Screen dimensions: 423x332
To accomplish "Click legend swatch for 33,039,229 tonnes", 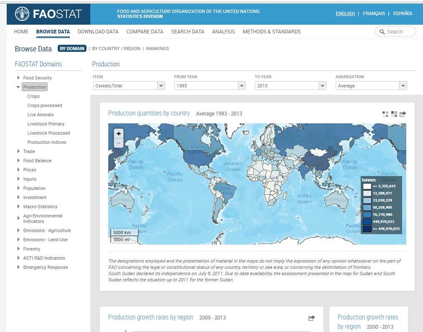I will 367,201.
